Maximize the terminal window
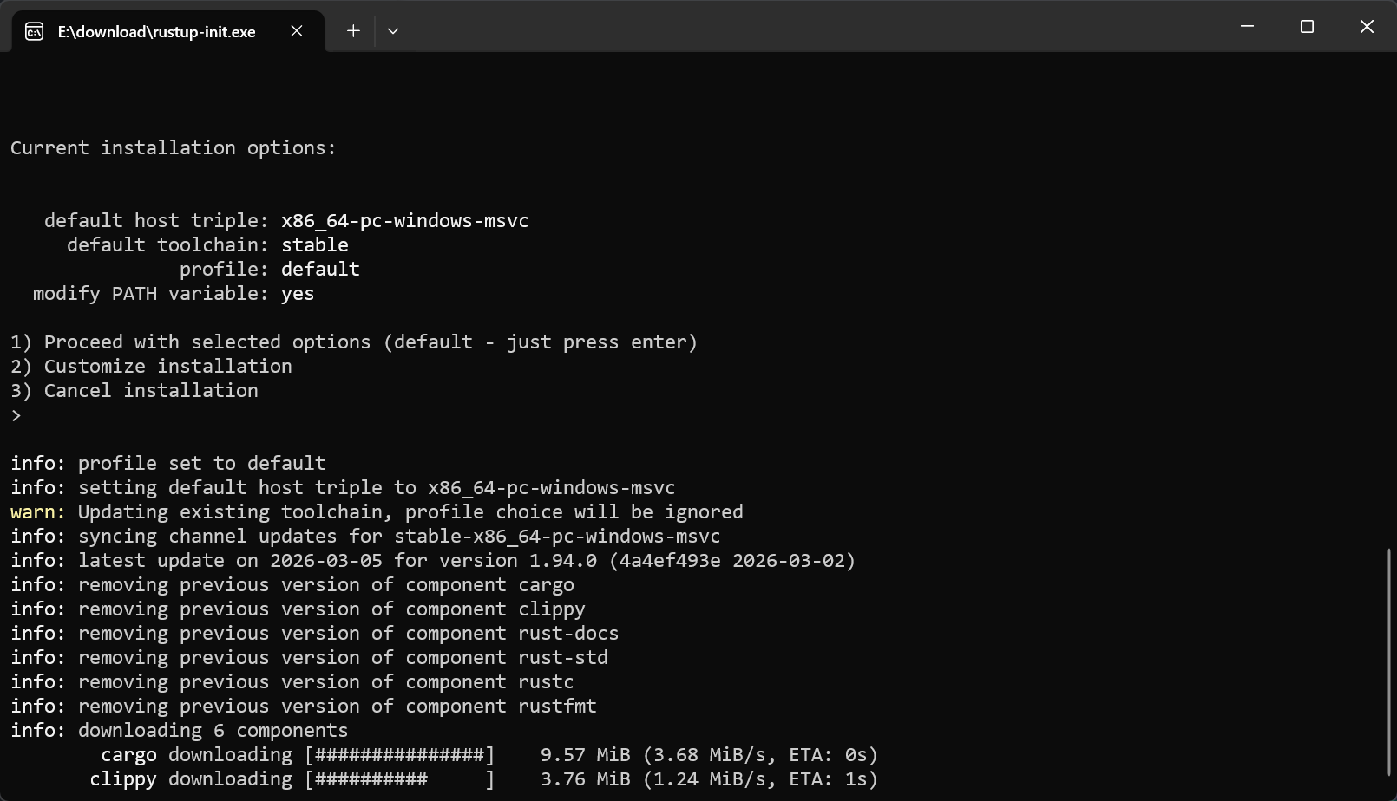 (x=1307, y=27)
